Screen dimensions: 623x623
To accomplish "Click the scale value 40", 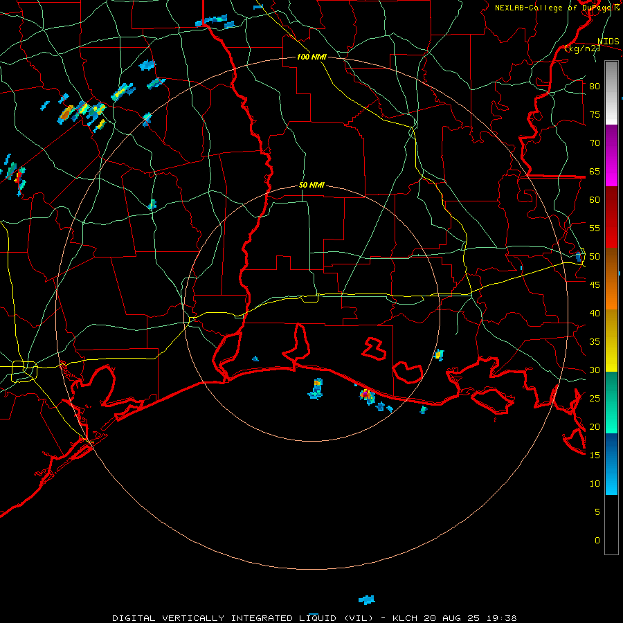I will click(595, 314).
